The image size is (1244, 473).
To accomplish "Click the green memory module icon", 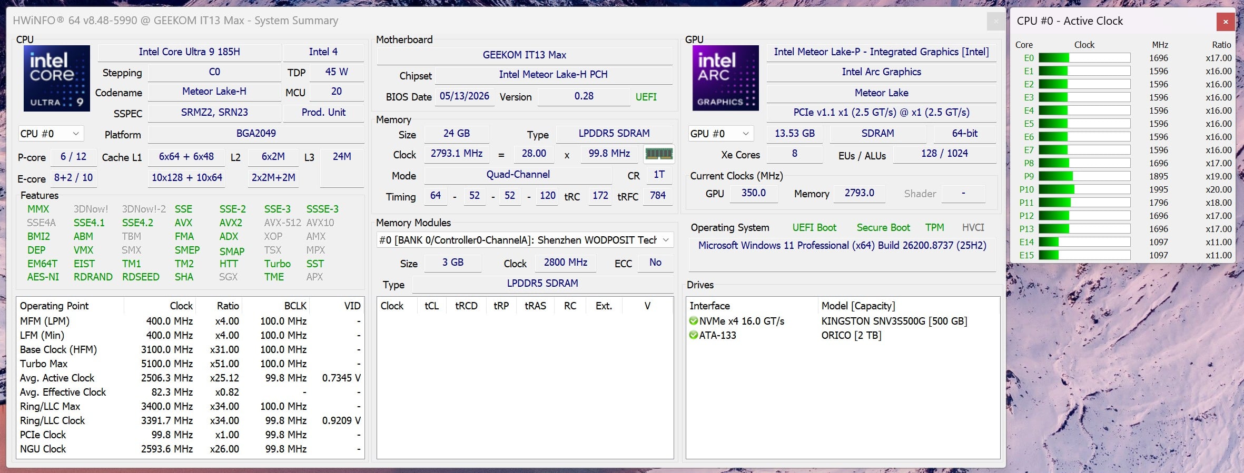I will pos(659,154).
